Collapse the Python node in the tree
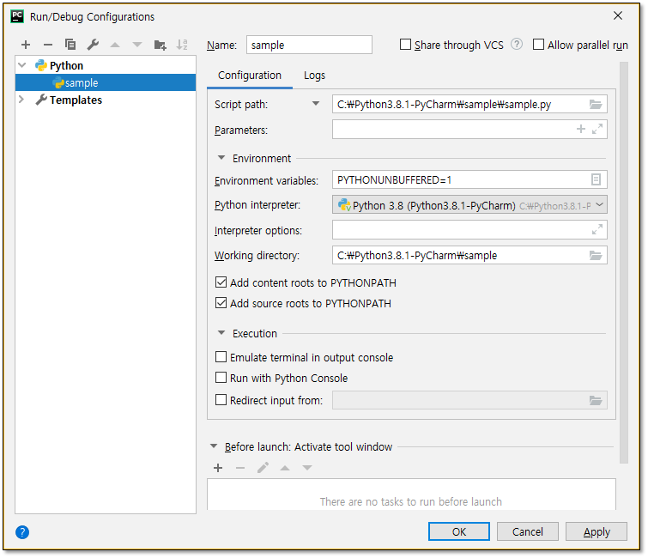The height and width of the screenshot is (558, 648). pos(22,65)
